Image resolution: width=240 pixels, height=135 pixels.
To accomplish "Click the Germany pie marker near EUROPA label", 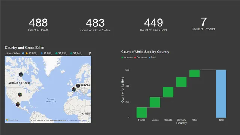I will tap(78, 85).
